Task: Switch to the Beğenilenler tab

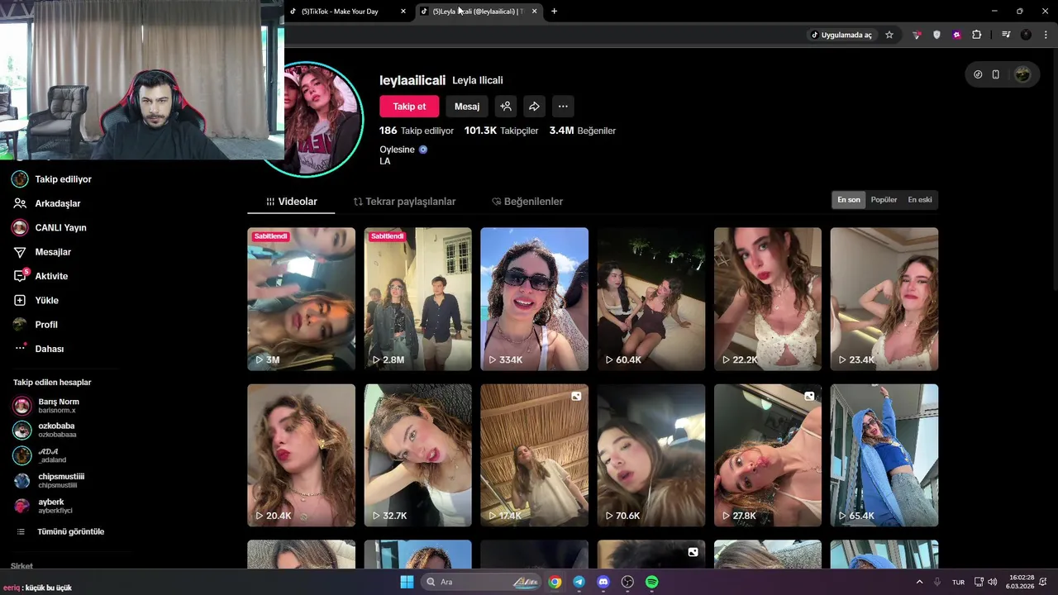Action: [527, 202]
